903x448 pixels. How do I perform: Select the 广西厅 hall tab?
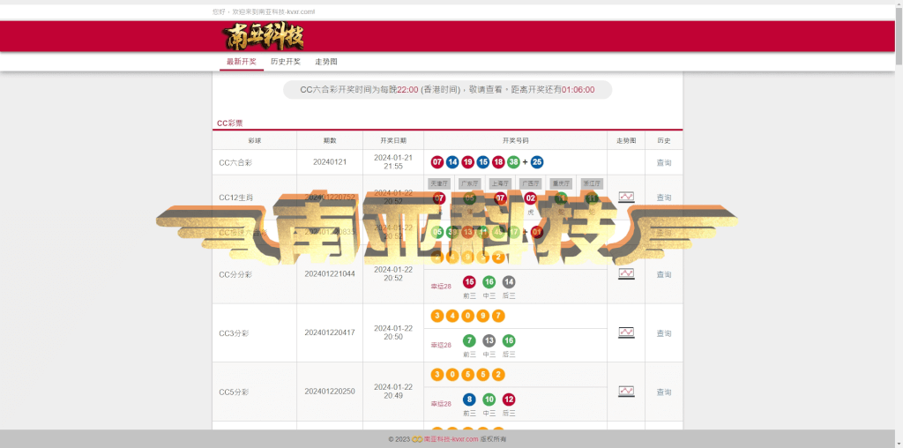point(530,183)
